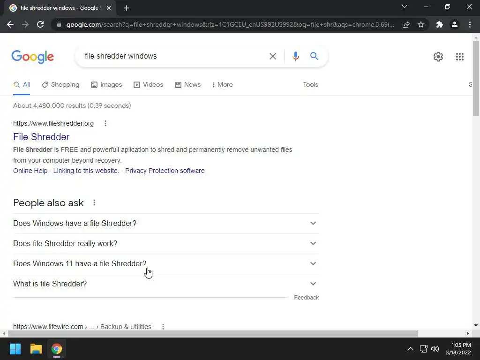Image resolution: width=480 pixels, height=360 pixels.
Task: Reload the current page
Action: coord(40,24)
